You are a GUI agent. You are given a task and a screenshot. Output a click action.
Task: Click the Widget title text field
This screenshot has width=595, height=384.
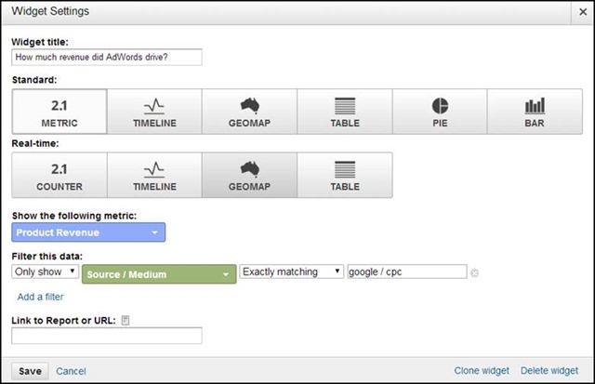coord(107,56)
